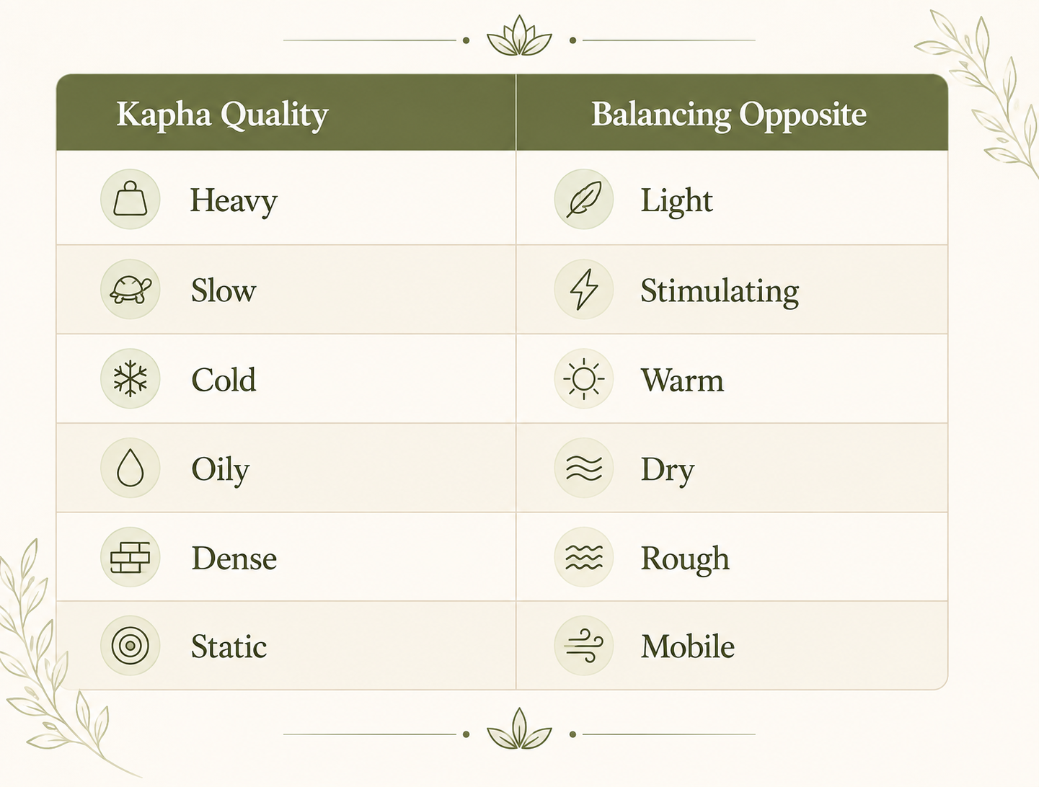This screenshot has height=787, width=1039.
Task: Select the lightning bolt Stimulating icon
Action: pyautogui.click(x=584, y=290)
